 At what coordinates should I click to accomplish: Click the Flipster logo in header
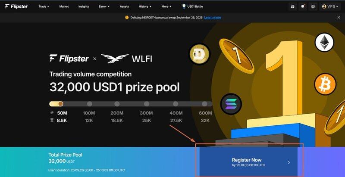click(16, 6)
